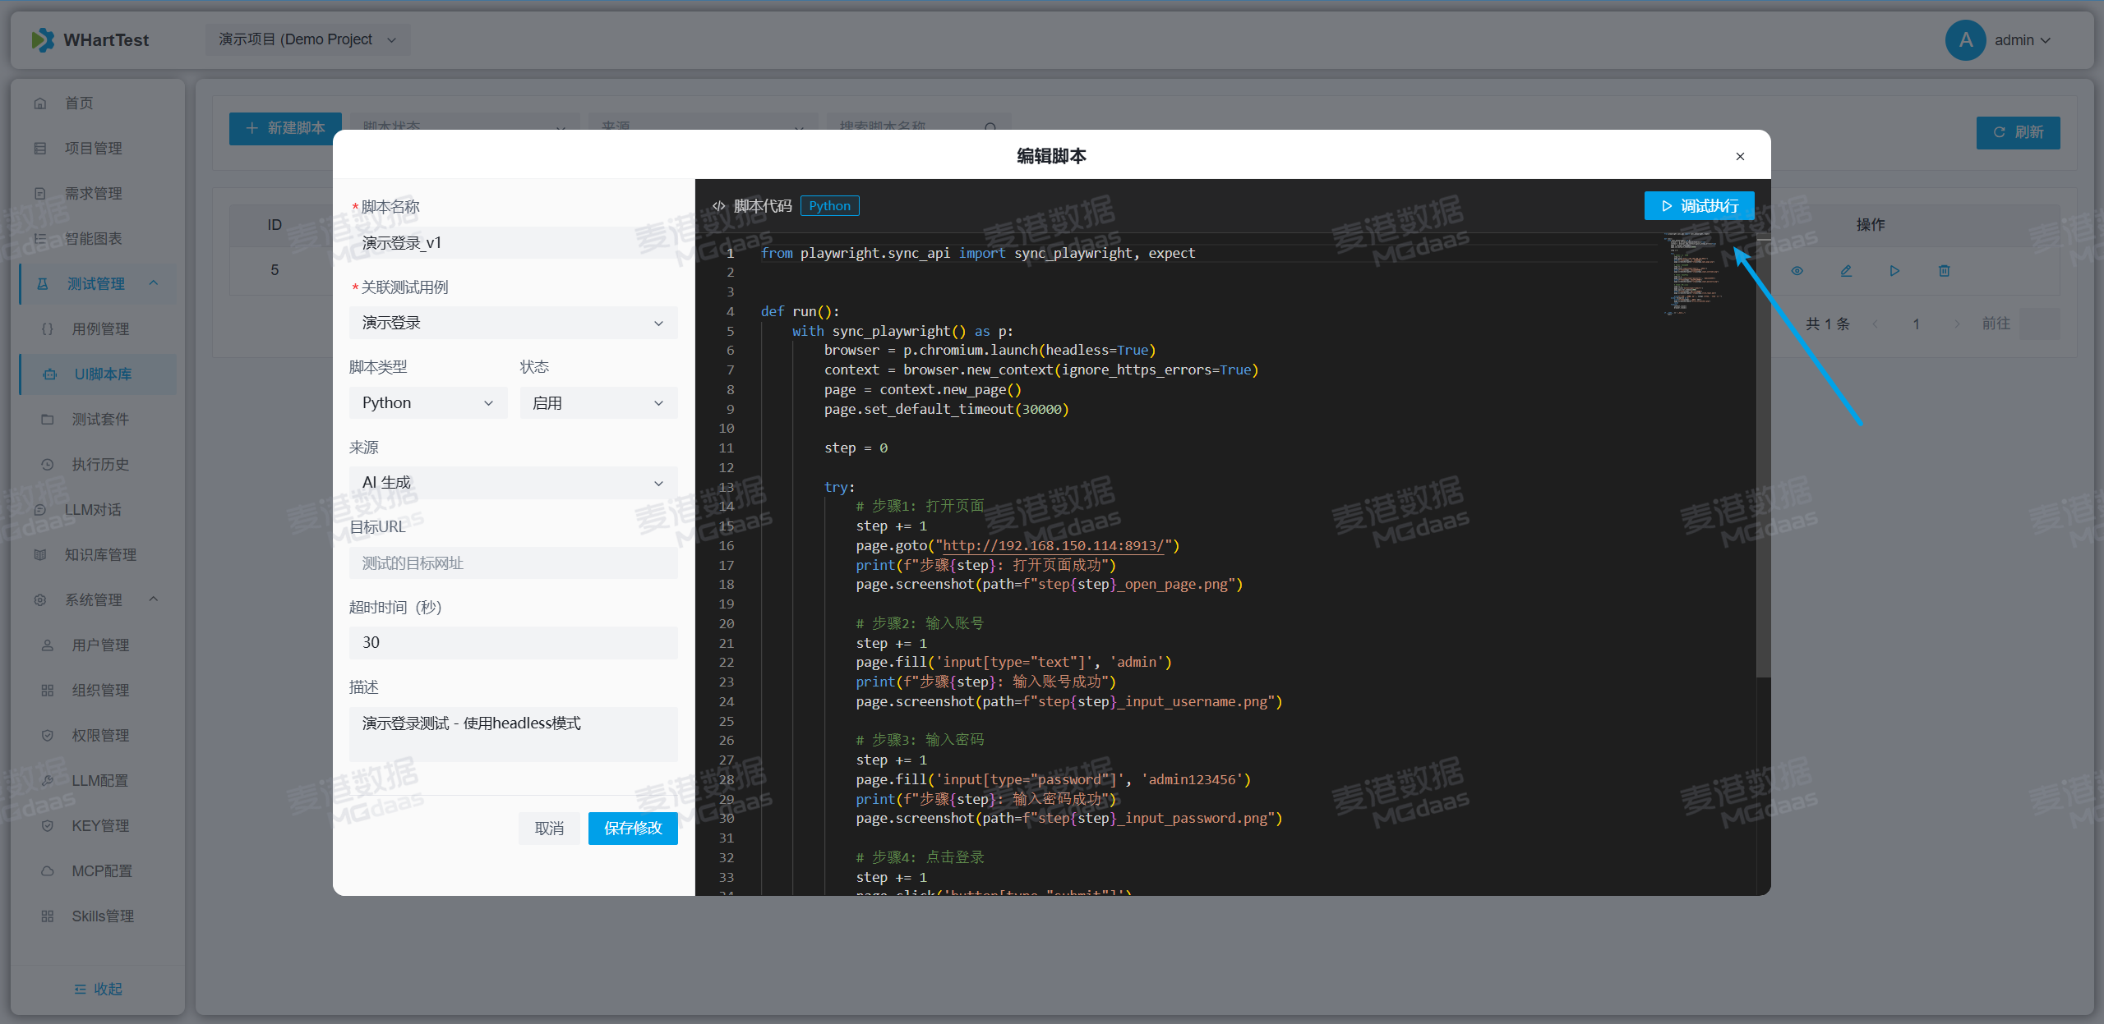Image resolution: width=2104 pixels, height=1024 pixels.
Task: Open 执行历史 in the sidebar
Action: pos(99,464)
